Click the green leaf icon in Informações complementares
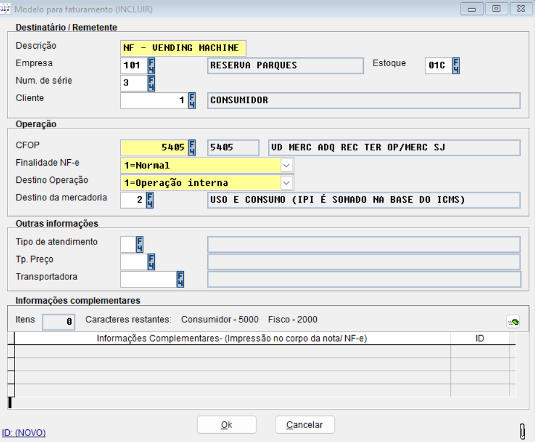Image resolution: width=535 pixels, height=442 pixels. (x=512, y=321)
